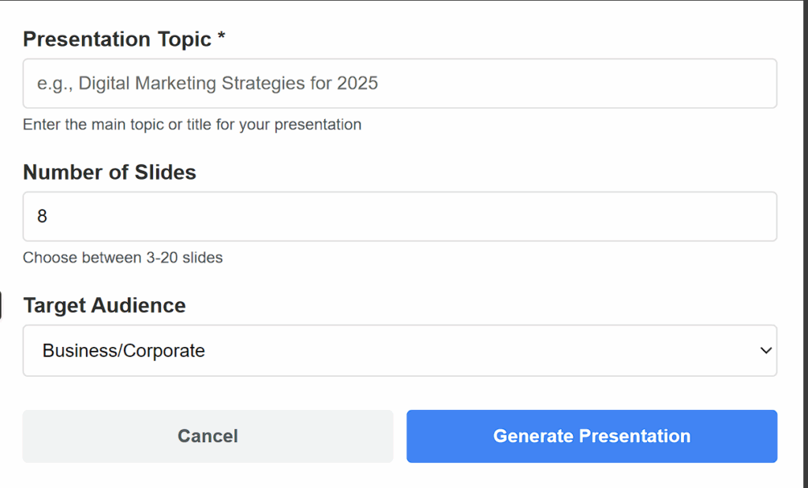Click the 'Number of Slides' label
Screen dimensions: 808x488
[110, 173]
